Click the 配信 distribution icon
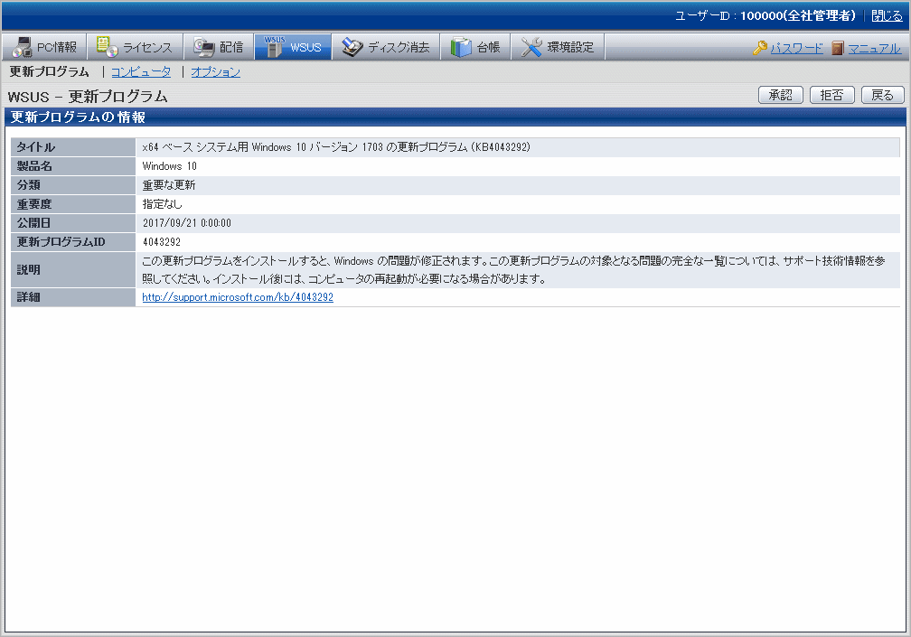 click(204, 47)
